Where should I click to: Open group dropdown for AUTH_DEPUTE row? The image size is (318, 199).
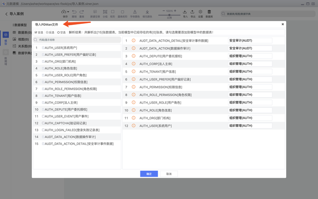pyautogui.click(x=250, y=56)
